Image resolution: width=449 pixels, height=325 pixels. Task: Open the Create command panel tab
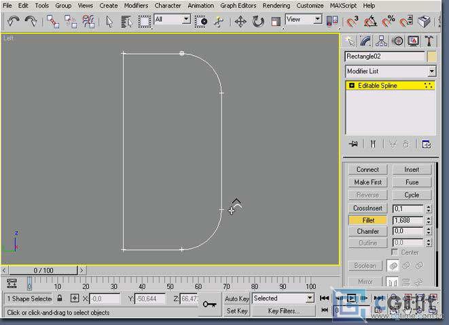(x=350, y=41)
